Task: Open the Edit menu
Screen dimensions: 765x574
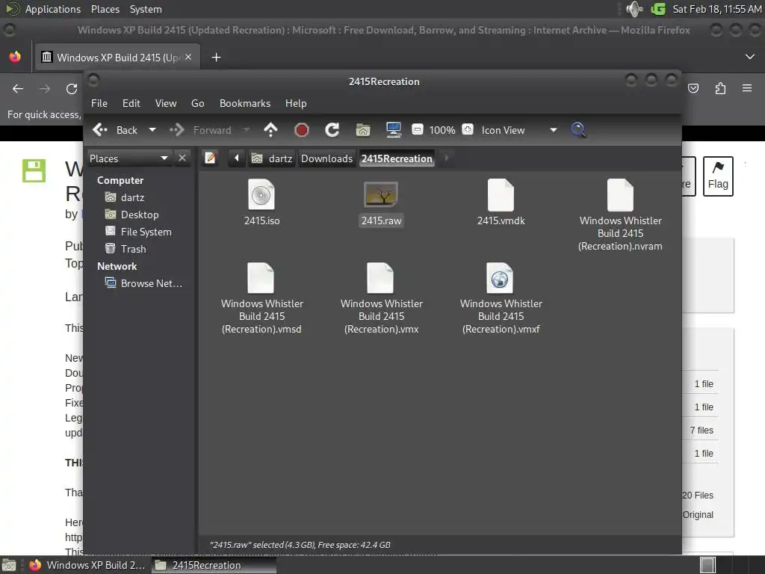Action: point(131,103)
